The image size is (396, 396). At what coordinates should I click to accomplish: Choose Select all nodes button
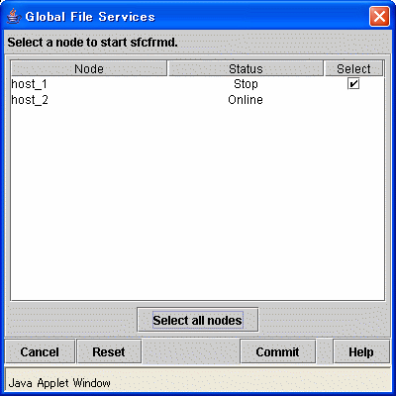198,320
